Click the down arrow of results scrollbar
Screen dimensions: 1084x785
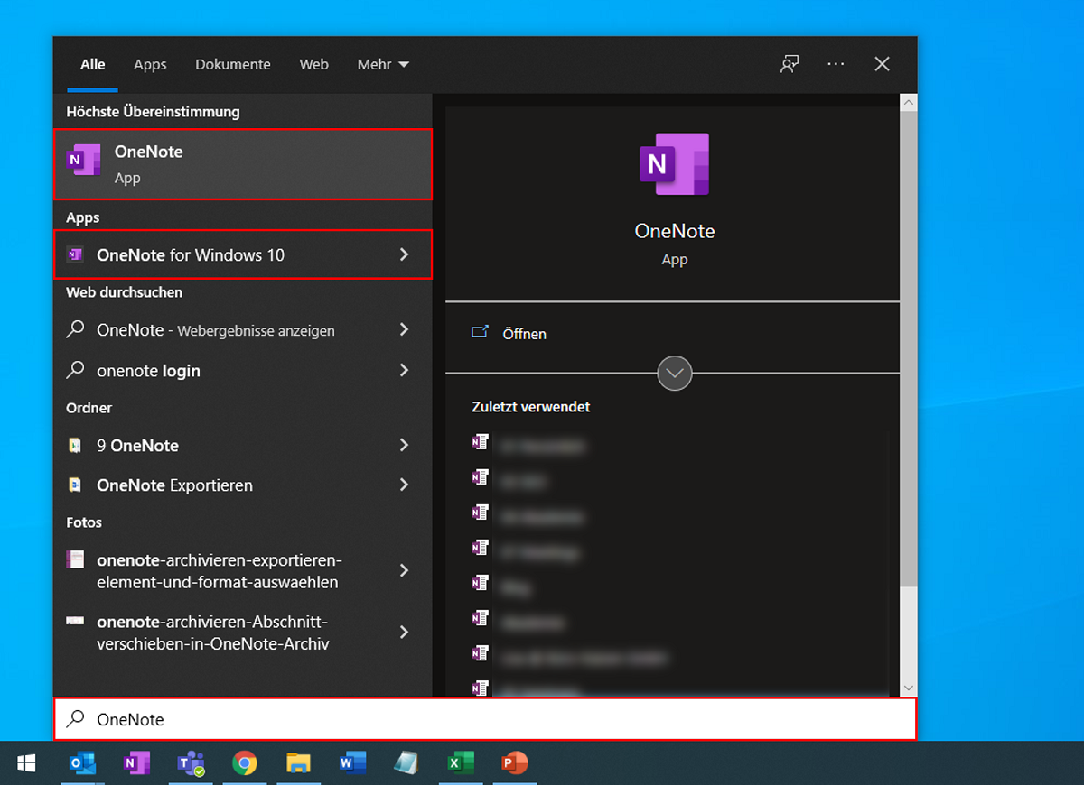click(909, 688)
